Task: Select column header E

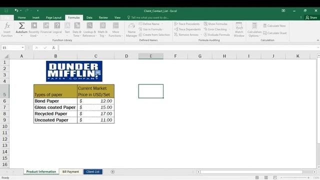Action: pos(151,56)
